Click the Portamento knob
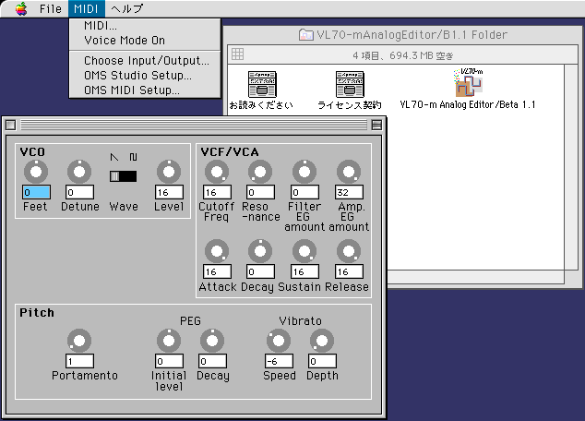The height and width of the screenshot is (421, 585). coord(79,341)
